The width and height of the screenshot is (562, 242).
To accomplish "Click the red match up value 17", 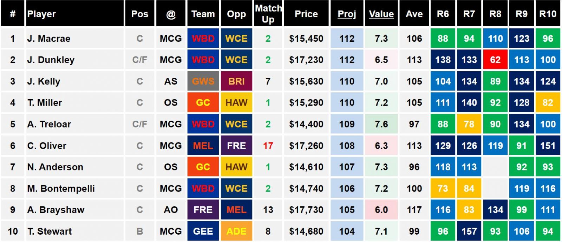I will (x=268, y=146).
